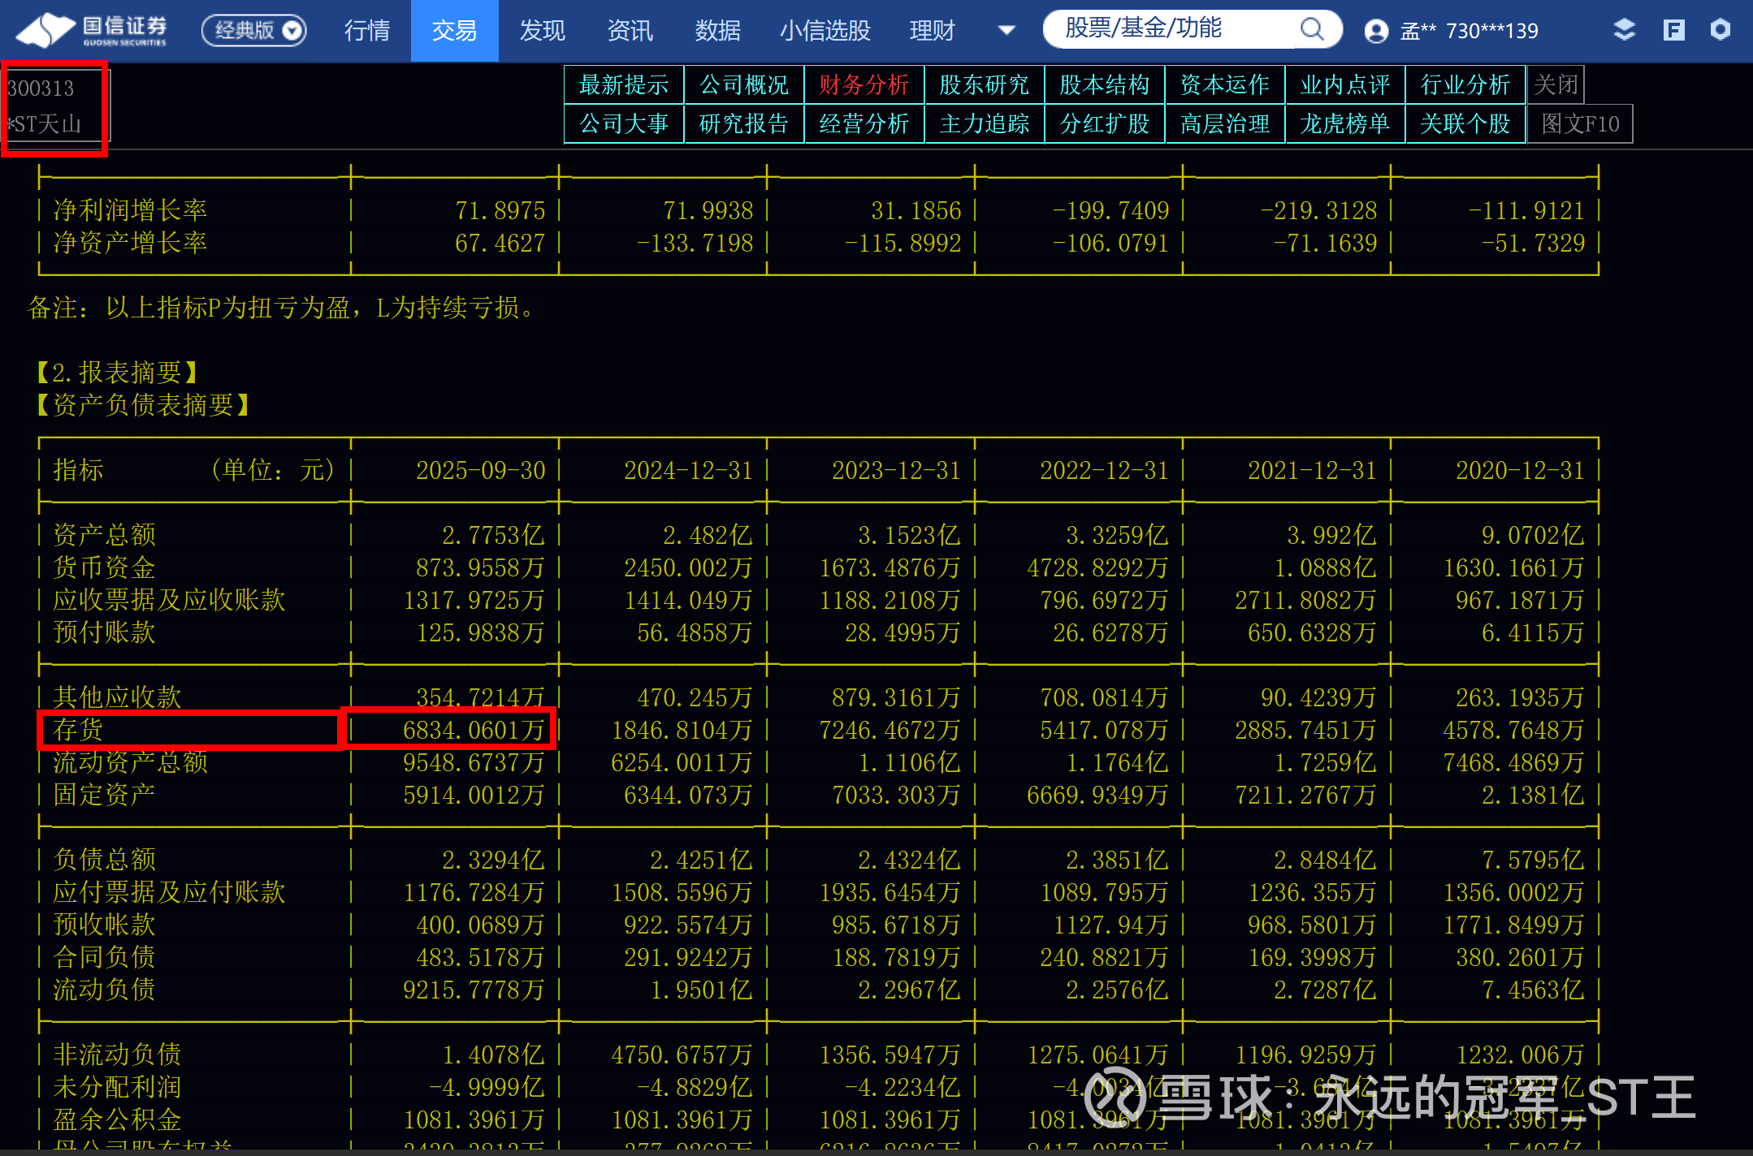This screenshot has width=1753, height=1156.
Task: Click the 关闭 button
Action: (x=1555, y=84)
